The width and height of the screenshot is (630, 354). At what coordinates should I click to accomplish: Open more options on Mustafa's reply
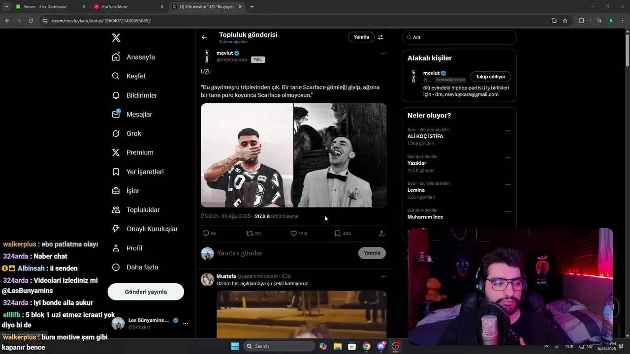click(x=383, y=276)
